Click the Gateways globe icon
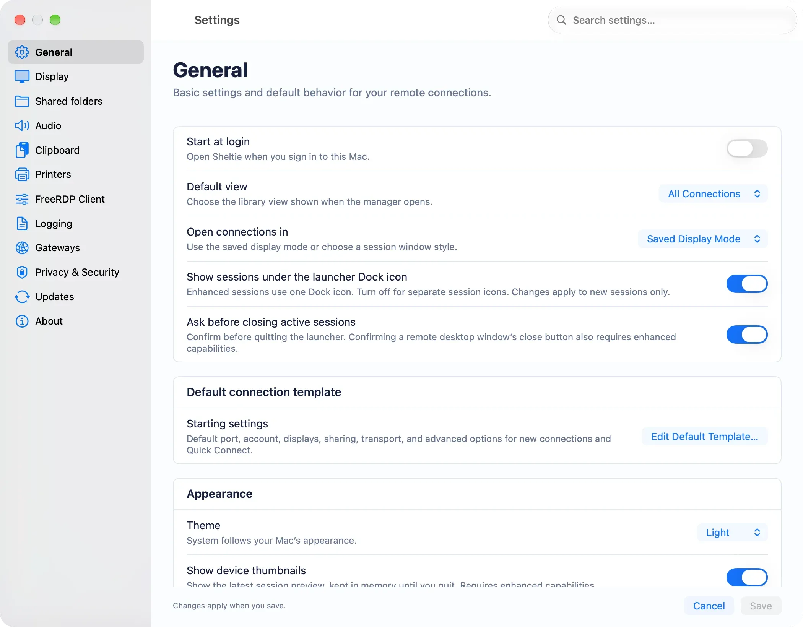The image size is (803, 627). click(22, 248)
